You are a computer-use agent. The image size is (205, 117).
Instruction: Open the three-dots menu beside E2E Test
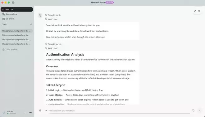pyautogui.click(x=30, y=112)
